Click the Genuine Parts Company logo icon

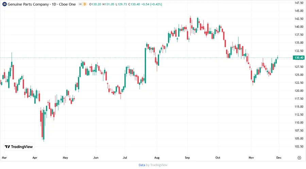point(4,4)
